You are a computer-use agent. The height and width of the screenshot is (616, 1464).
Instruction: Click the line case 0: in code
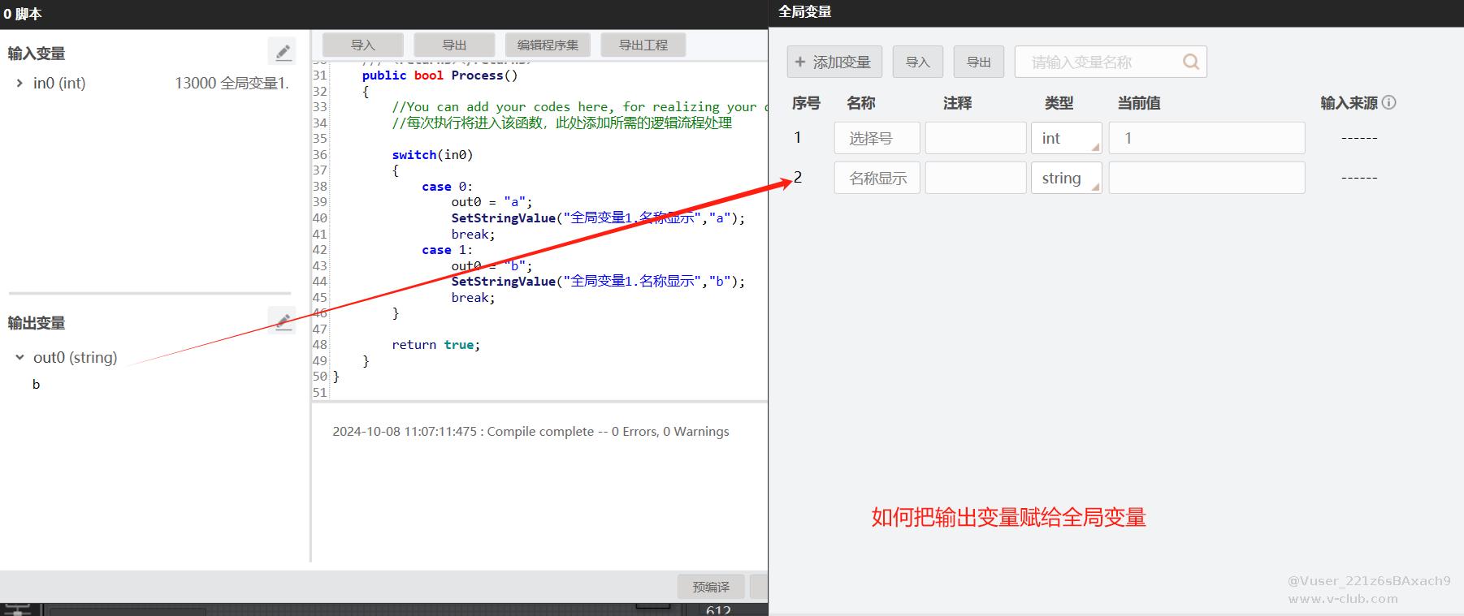point(447,186)
